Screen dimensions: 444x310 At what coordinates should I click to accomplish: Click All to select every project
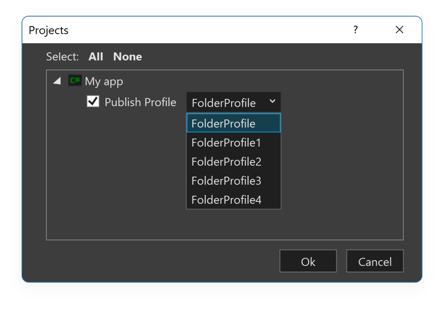[96, 57]
